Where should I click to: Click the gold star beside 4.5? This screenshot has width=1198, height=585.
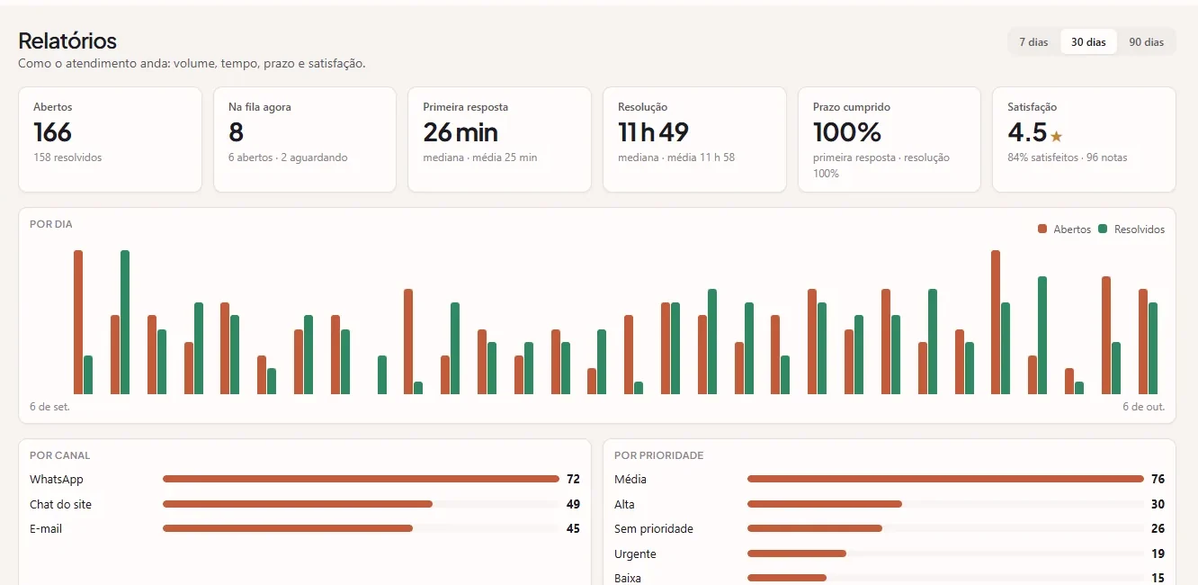click(1057, 137)
